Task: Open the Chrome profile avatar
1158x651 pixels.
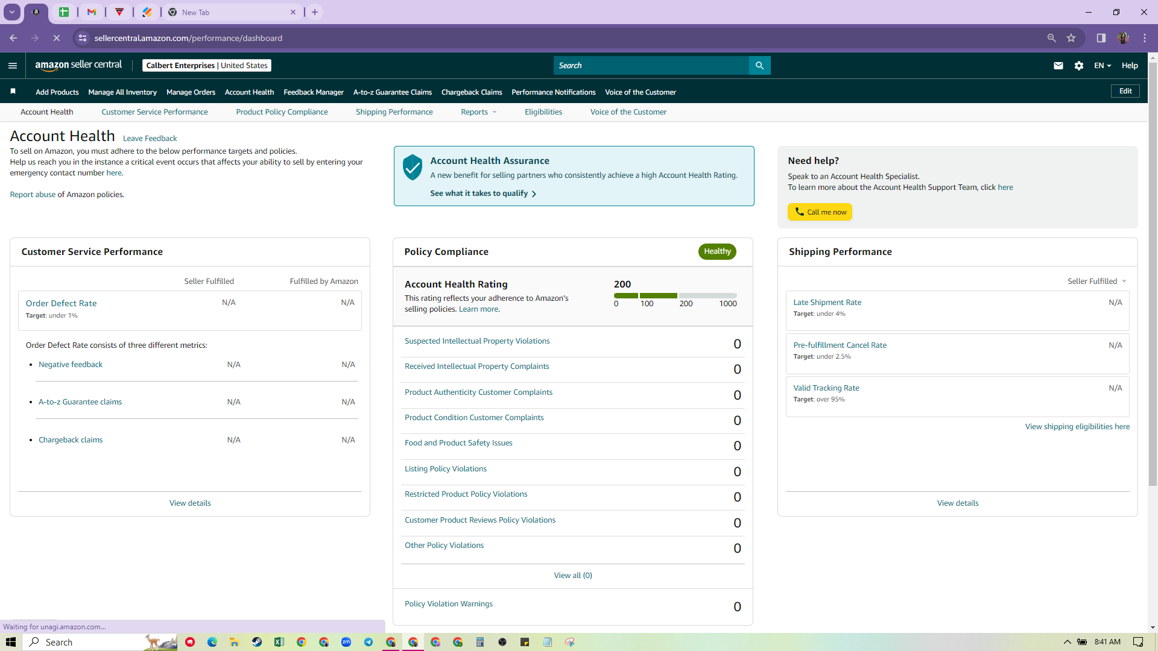Action: tap(1123, 38)
